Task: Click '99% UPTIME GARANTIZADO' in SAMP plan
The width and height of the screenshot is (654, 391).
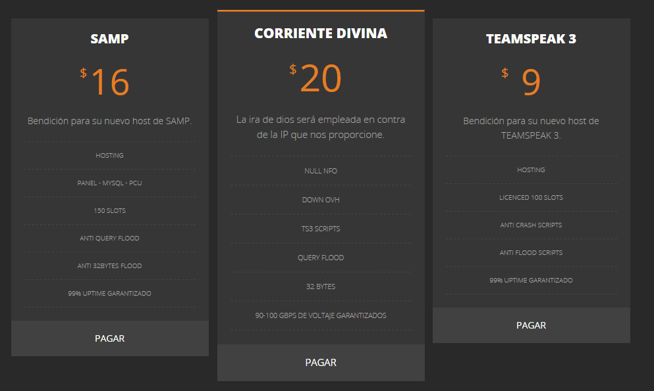Action: pyautogui.click(x=110, y=293)
